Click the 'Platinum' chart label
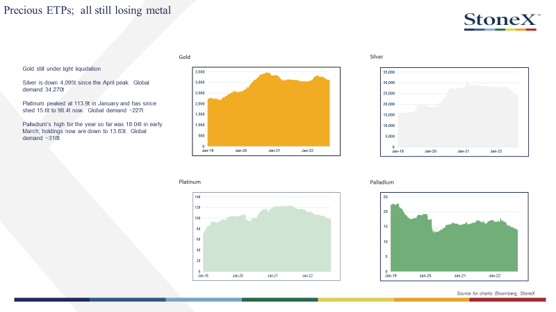This screenshot has height=312, width=556. (190, 182)
